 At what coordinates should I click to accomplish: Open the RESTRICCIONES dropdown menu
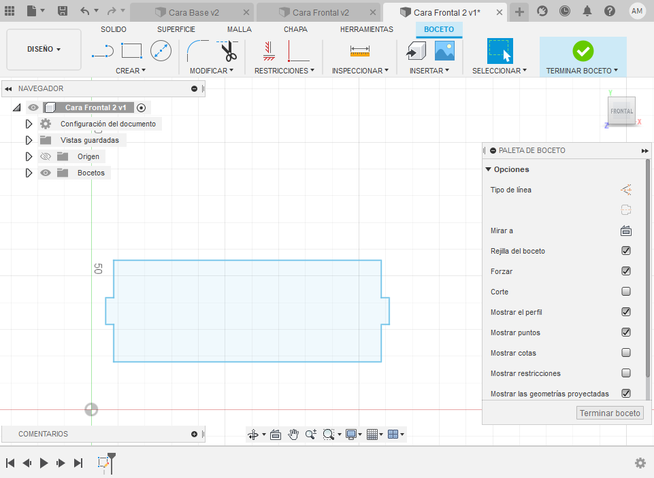(x=284, y=71)
